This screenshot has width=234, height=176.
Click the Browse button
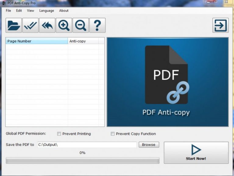149,145
